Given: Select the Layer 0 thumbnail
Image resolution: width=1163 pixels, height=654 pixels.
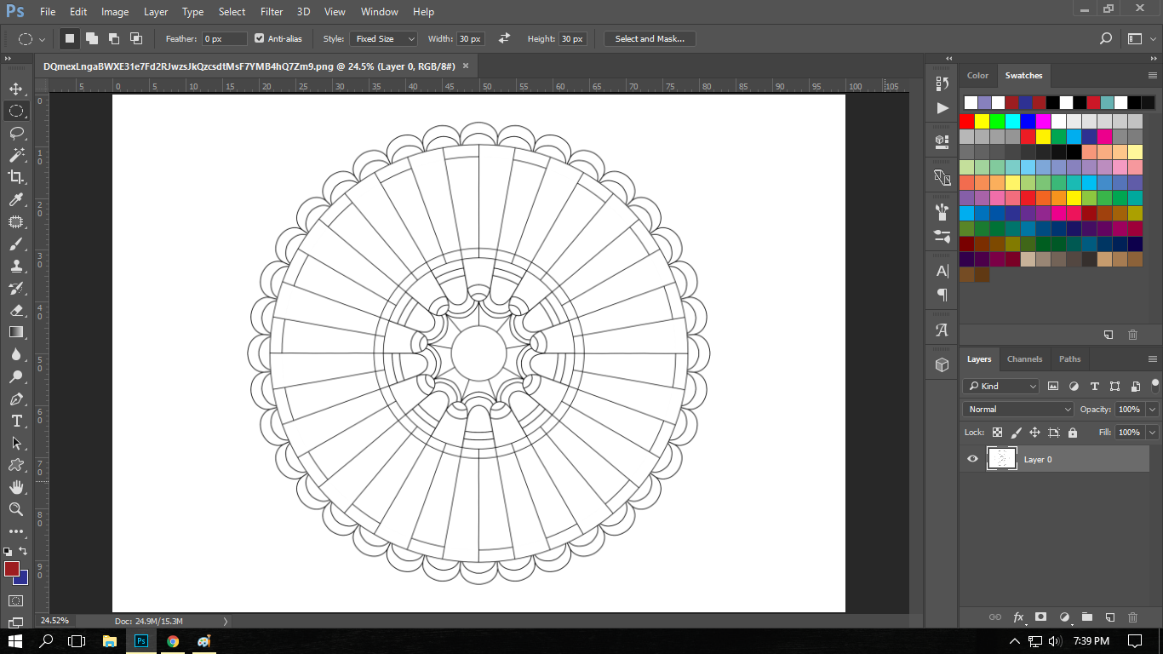Looking at the screenshot, I should click(1001, 459).
